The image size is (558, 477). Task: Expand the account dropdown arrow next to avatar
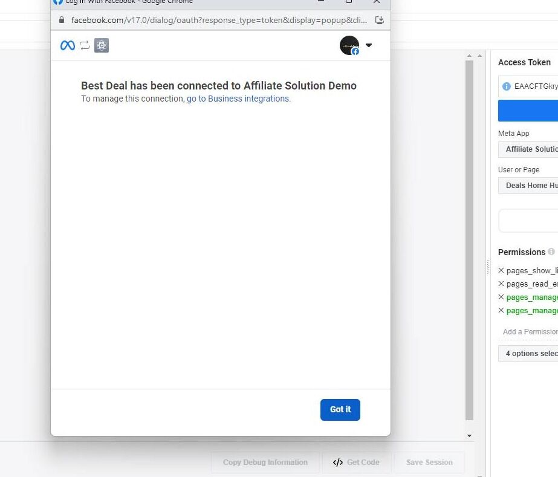click(x=369, y=45)
